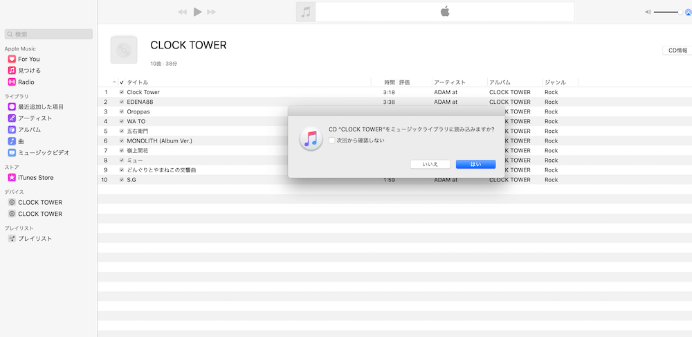The height and width of the screenshot is (337, 692).
Task: Uncheck the S.G track checkbox
Action: point(122,179)
